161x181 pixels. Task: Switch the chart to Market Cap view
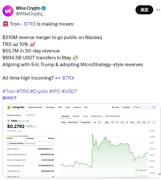[73, 122]
